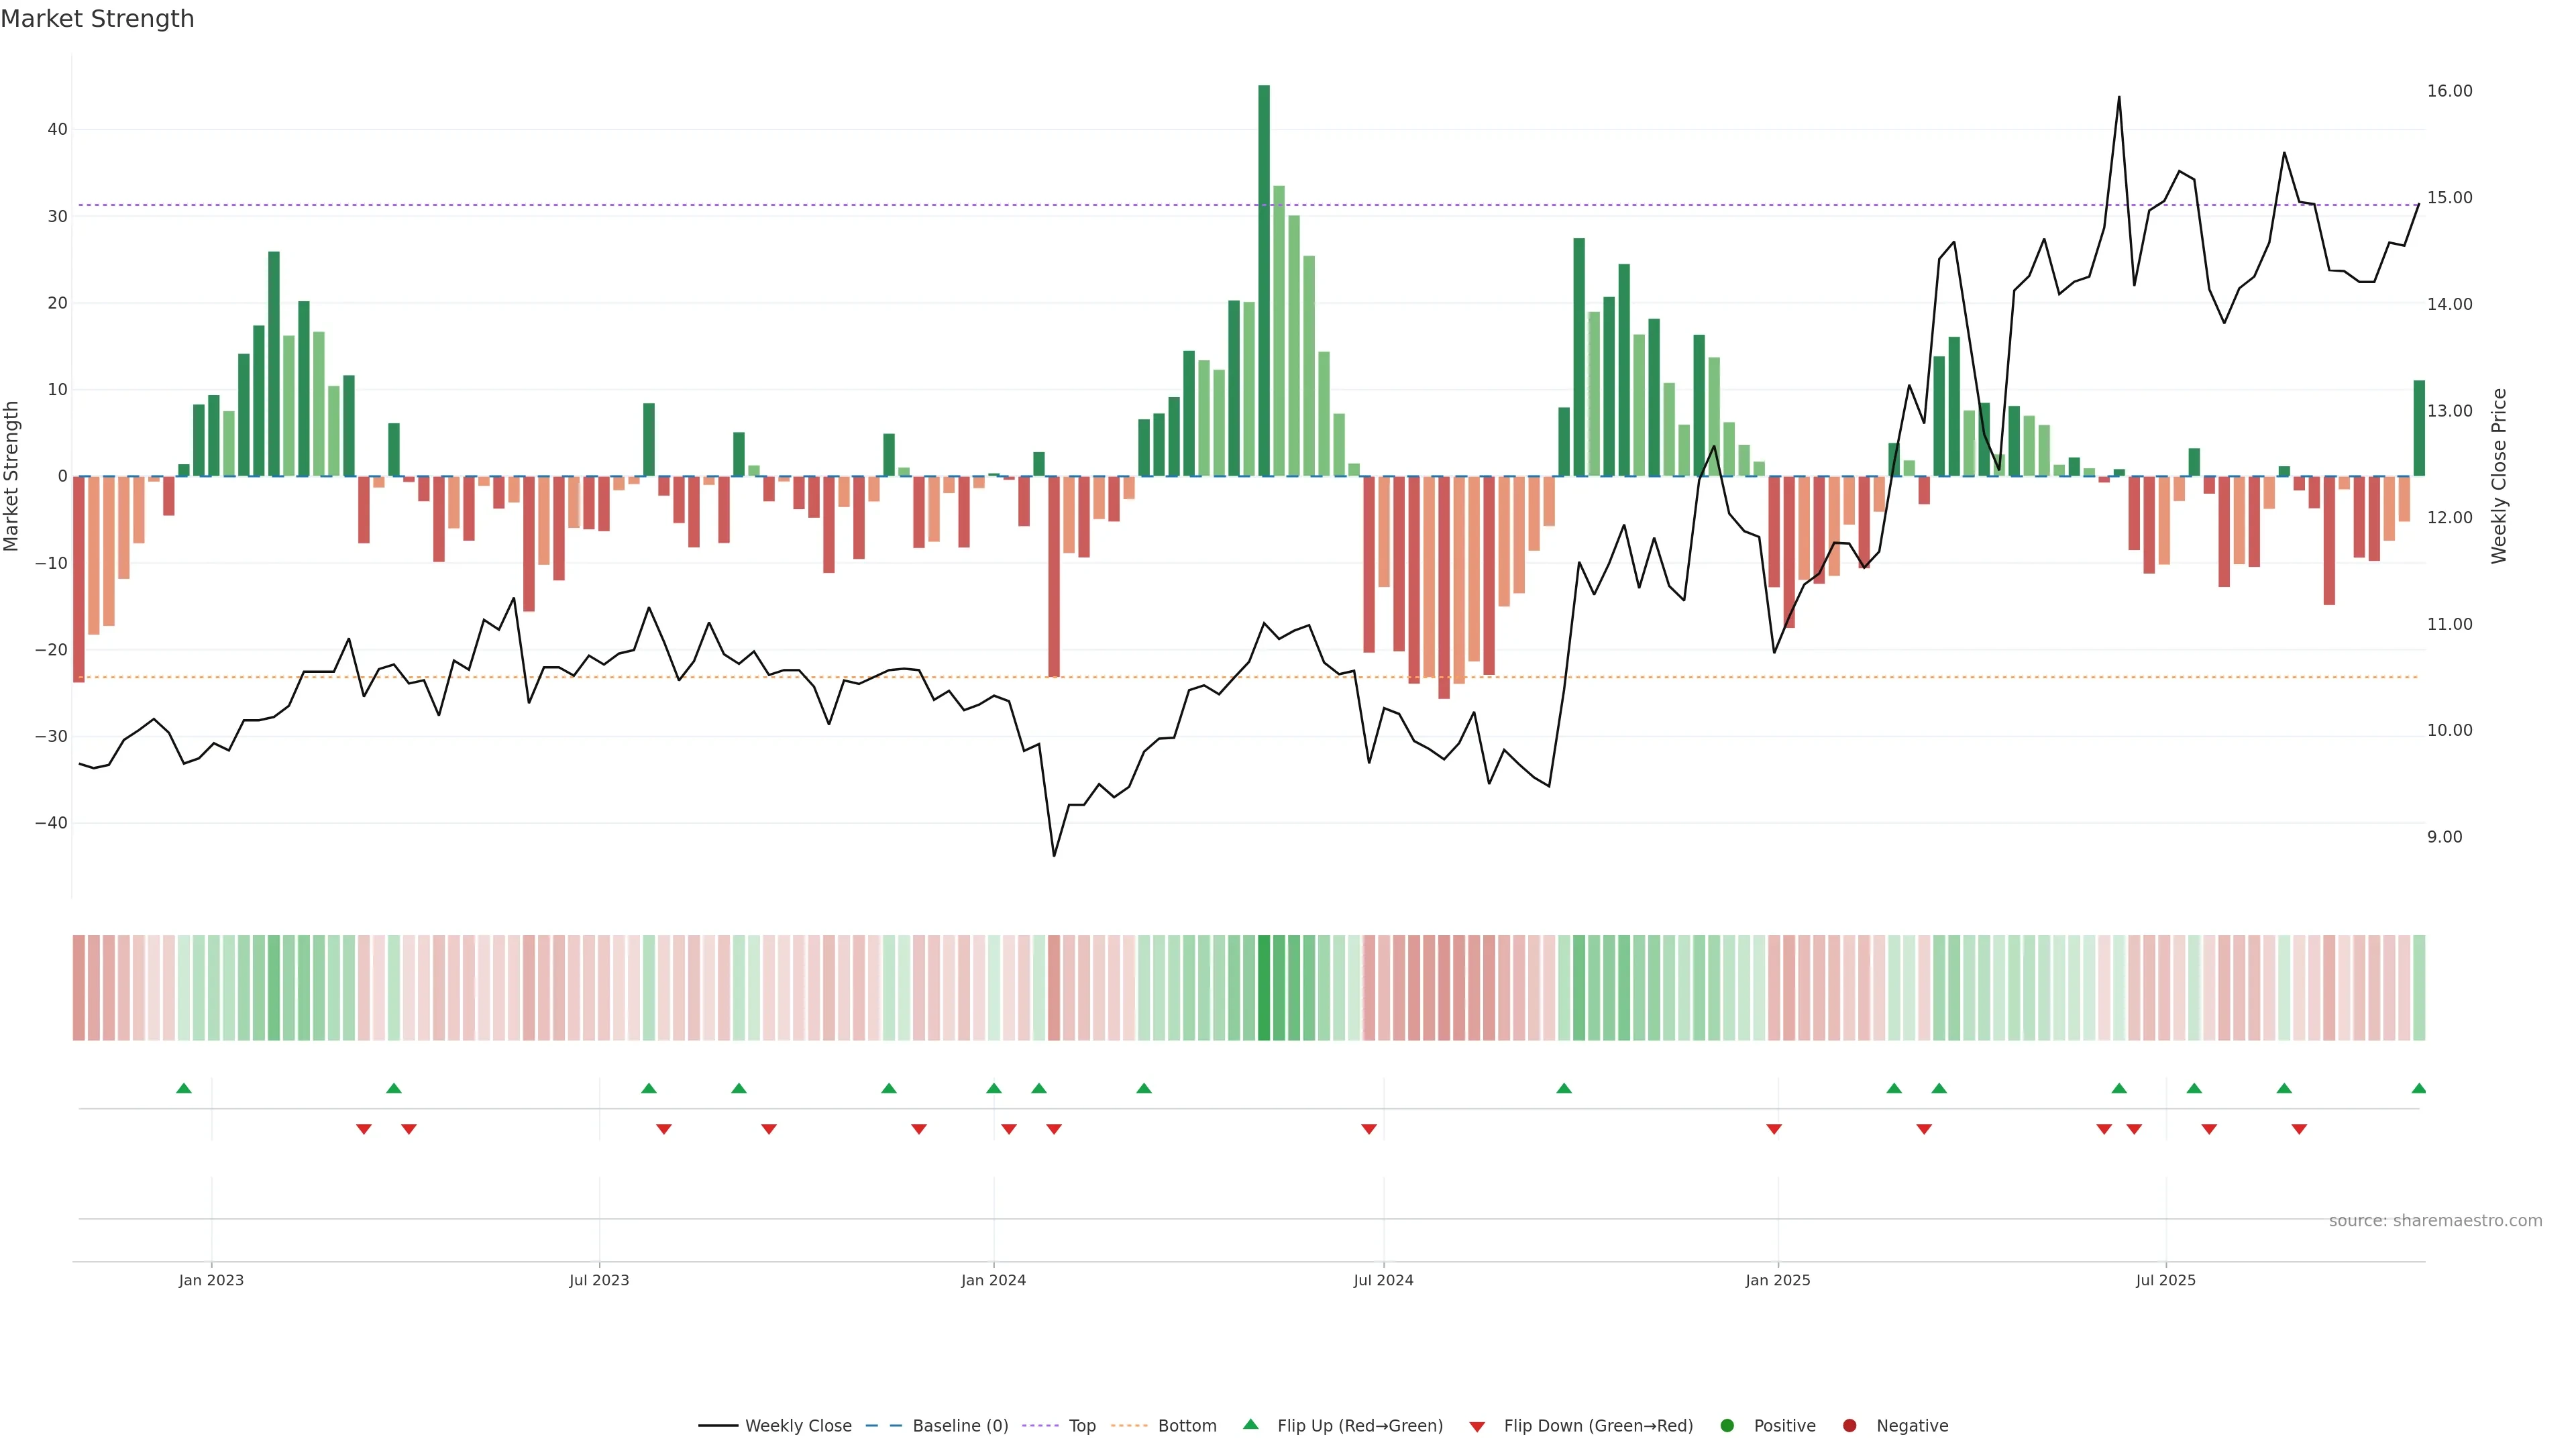Hide the Top dotted line legend item
The width and height of the screenshot is (2576, 1449).
(x=1081, y=1425)
